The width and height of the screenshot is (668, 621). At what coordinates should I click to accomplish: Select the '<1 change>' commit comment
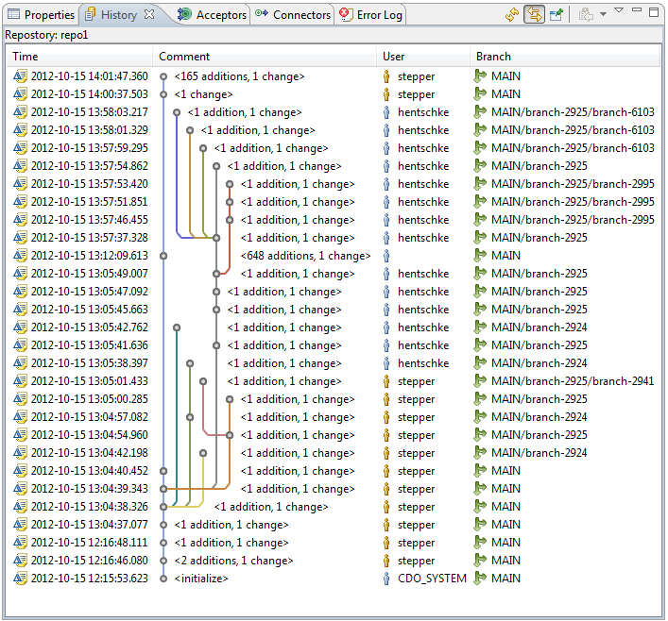pyautogui.click(x=204, y=94)
